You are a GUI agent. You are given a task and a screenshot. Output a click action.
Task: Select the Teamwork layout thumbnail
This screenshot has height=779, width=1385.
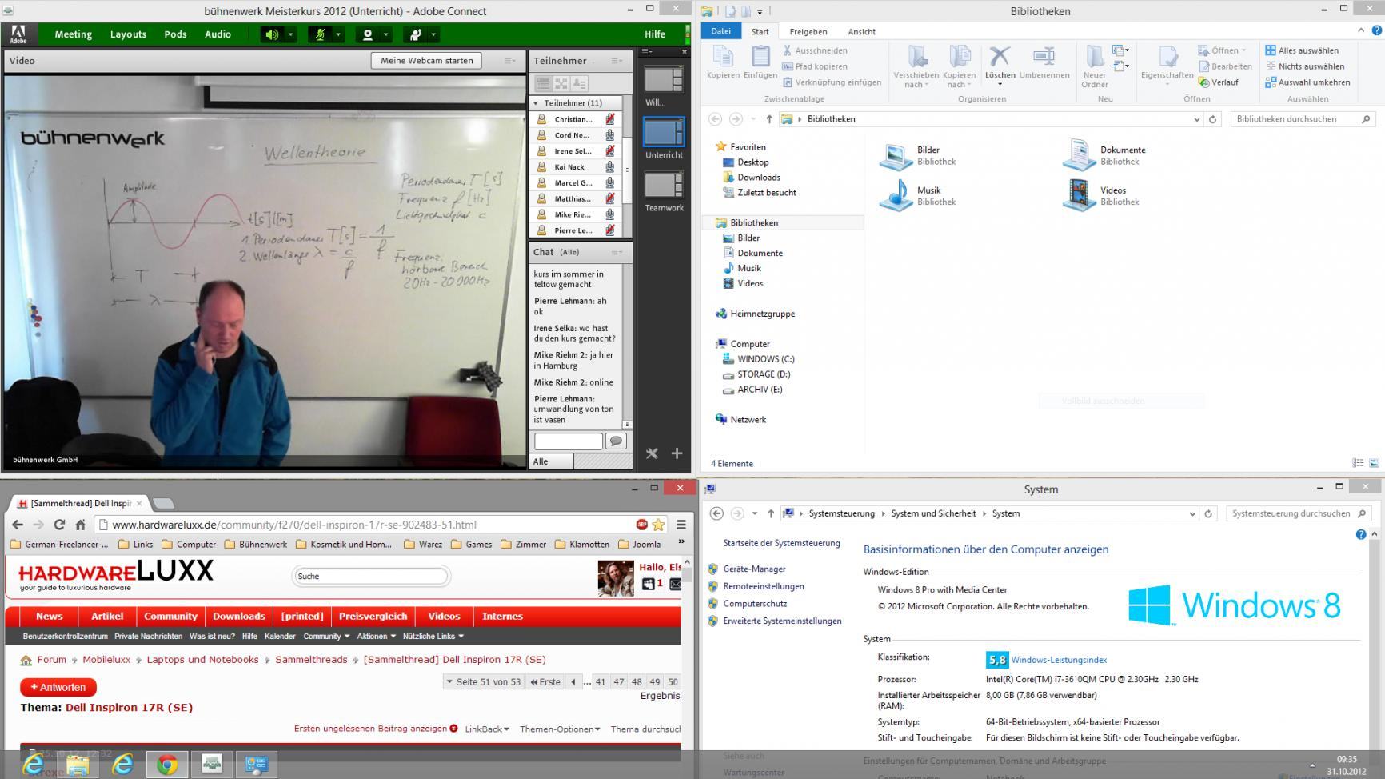[663, 186]
